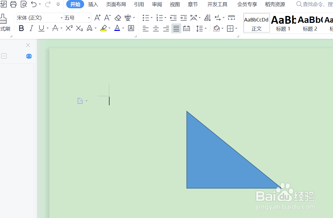Open the 视图 tab
This screenshot has height=218, width=333.
pyautogui.click(x=175, y=4)
